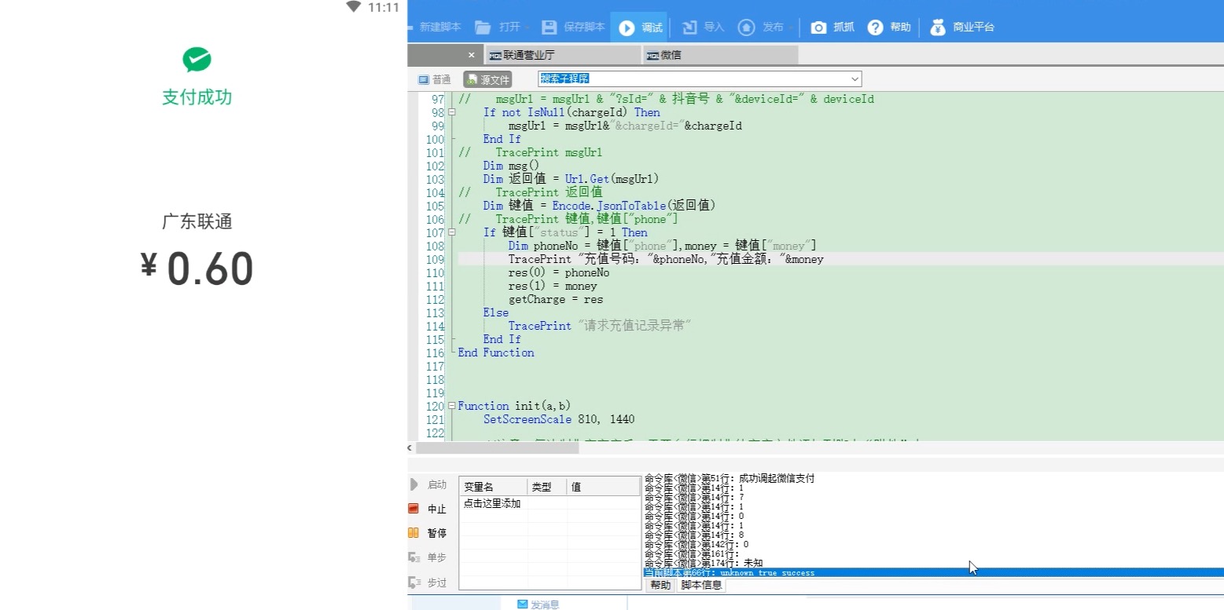Image resolution: width=1224 pixels, height=610 pixels.
Task: Collapse the If block at line 107
Action: [451, 232]
